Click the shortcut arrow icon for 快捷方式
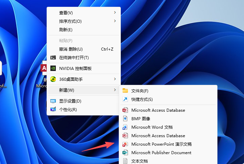Image resolution: width=244 pixels, height=164 pixels. click(125, 99)
